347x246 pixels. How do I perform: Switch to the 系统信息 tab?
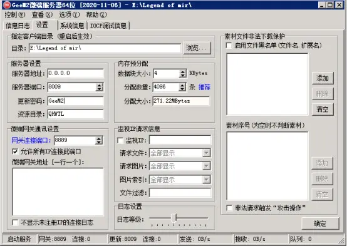(72, 26)
